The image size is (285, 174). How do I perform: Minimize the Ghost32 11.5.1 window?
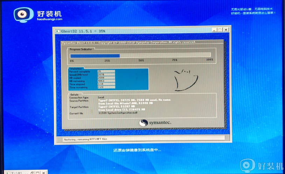215,30
